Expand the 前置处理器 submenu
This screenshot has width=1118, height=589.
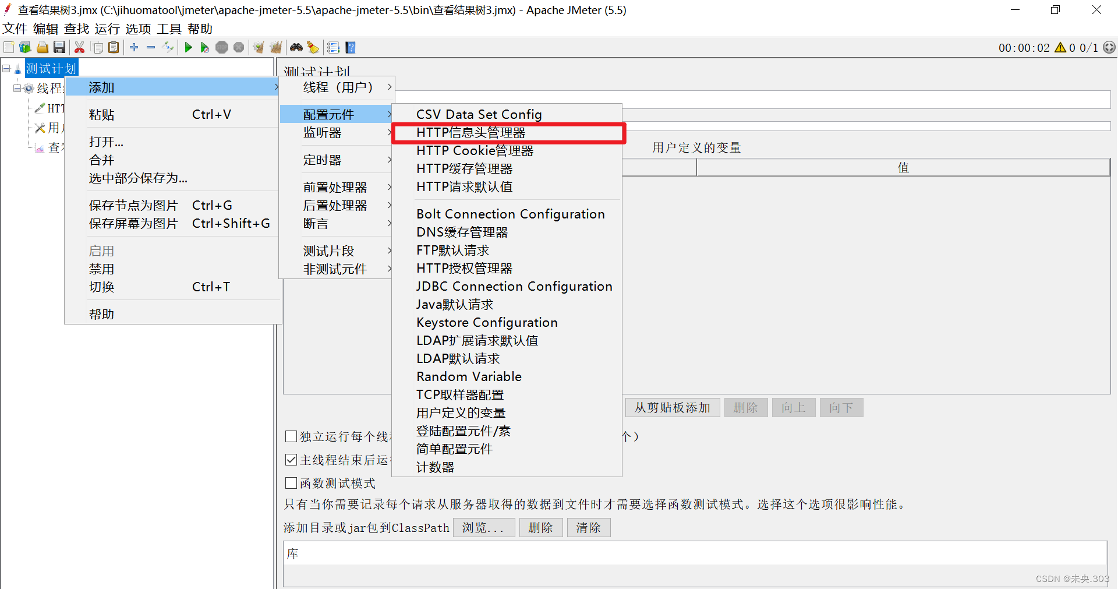[337, 188]
